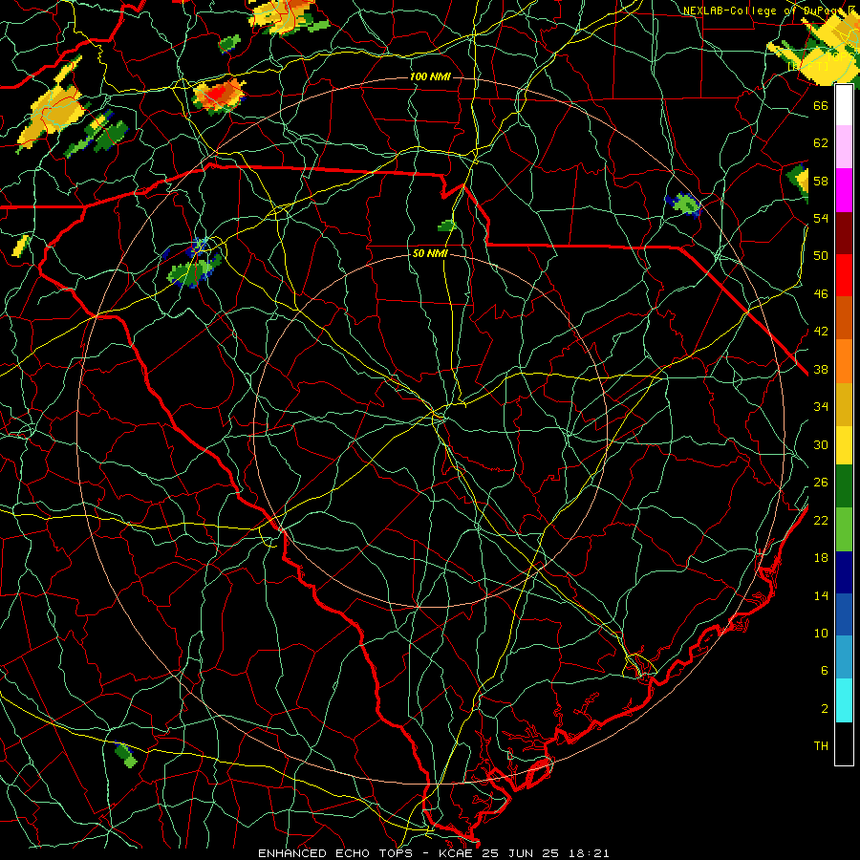Click the white swatch in the color scale
860x860 pixels.
[844, 105]
